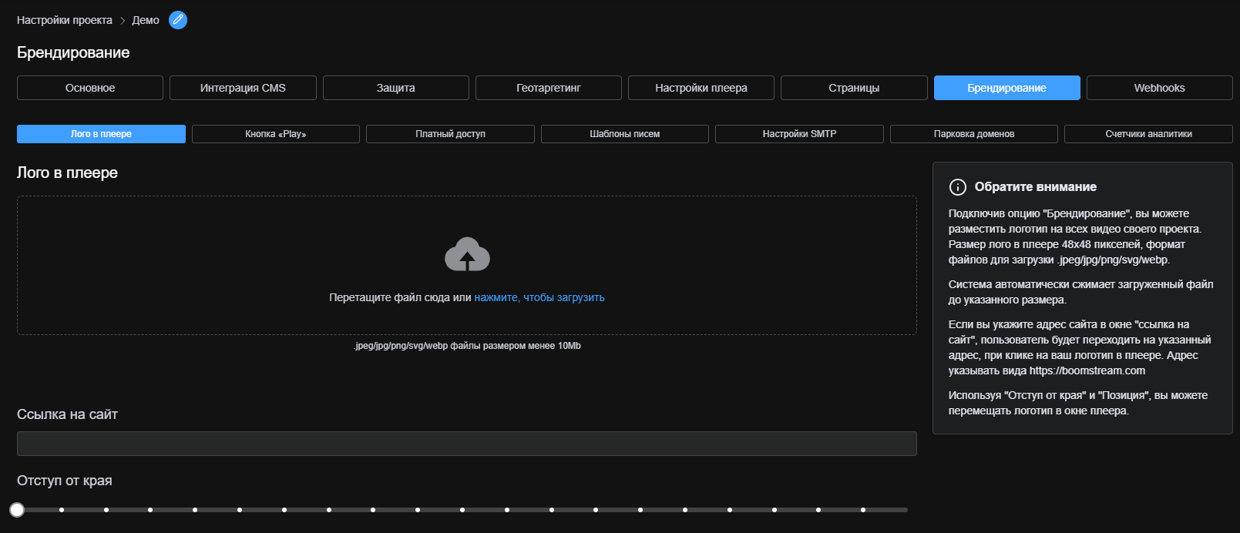Select the Брендирование tab
Viewport: 1240px width, 533px height.
point(1007,88)
